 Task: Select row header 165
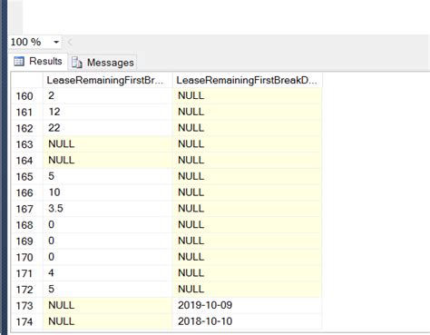tap(27, 176)
